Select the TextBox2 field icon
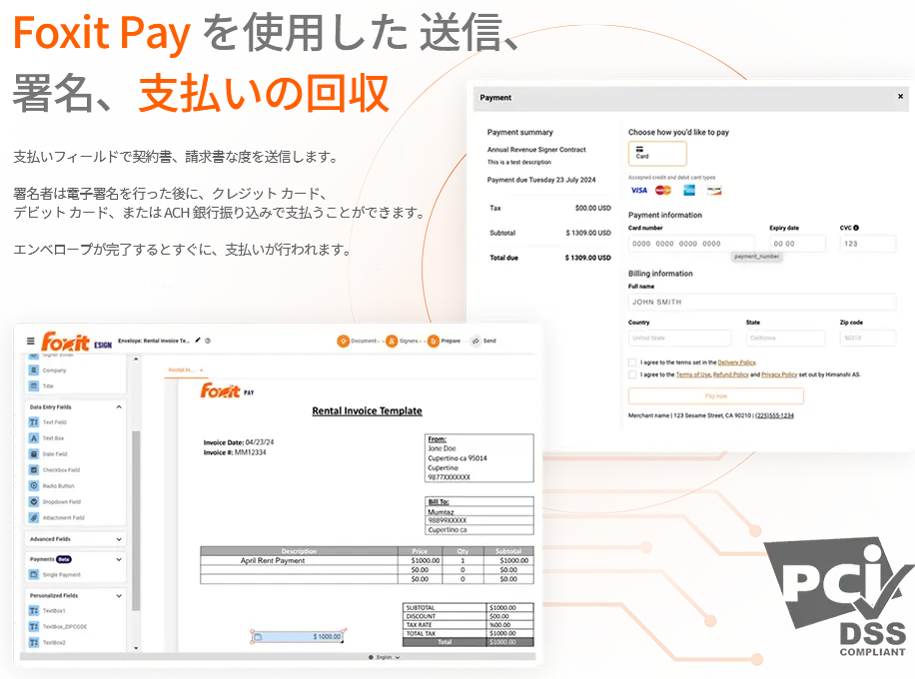This screenshot has width=915, height=679. pyautogui.click(x=34, y=642)
